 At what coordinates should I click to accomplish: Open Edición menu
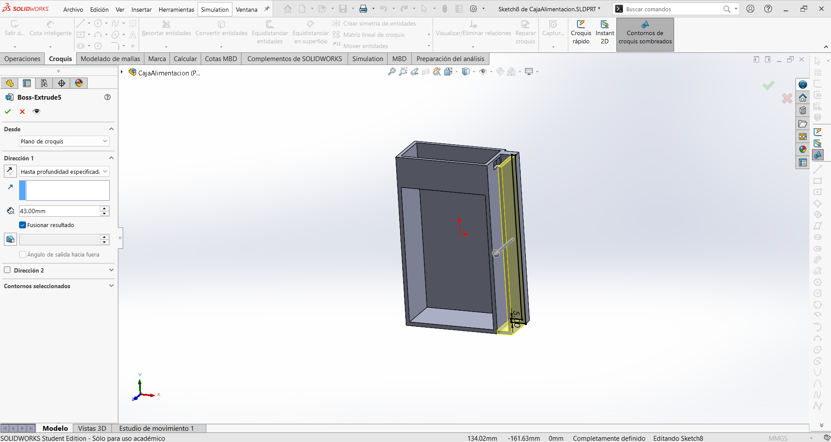coord(99,10)
